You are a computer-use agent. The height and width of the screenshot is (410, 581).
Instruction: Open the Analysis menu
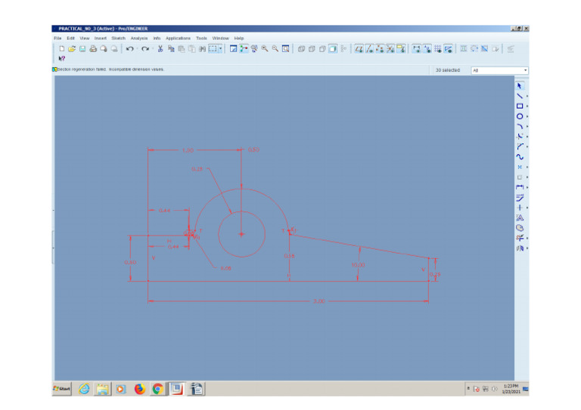pos(139,38)
